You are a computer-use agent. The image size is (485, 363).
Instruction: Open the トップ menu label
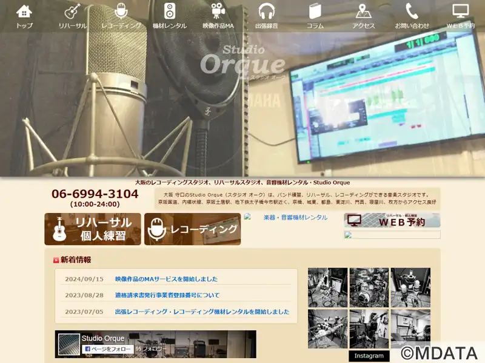tap(24, 25)
